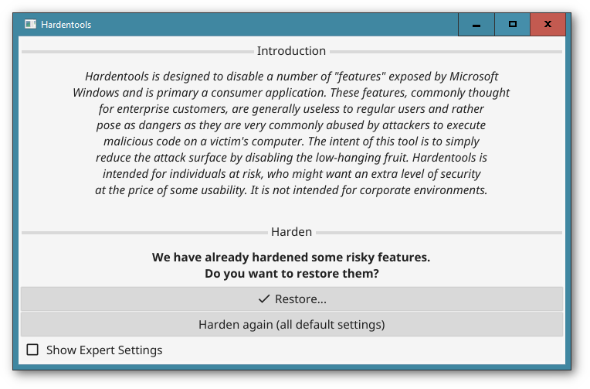Click the 'Hardentools' window title text
This screenshot has height=389, width=590.
(x=66, y=25)
